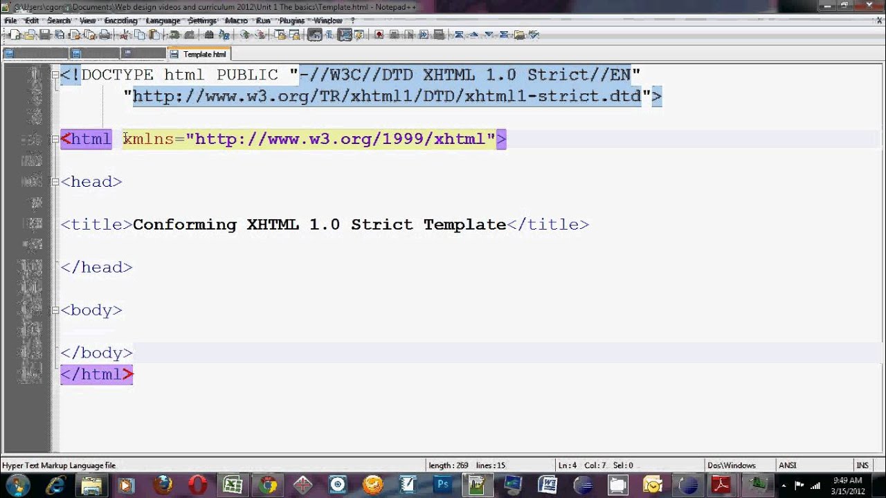Place cursor in Conforming XHTML title text
Screen dimensions: 886x498
coord(319,225)
